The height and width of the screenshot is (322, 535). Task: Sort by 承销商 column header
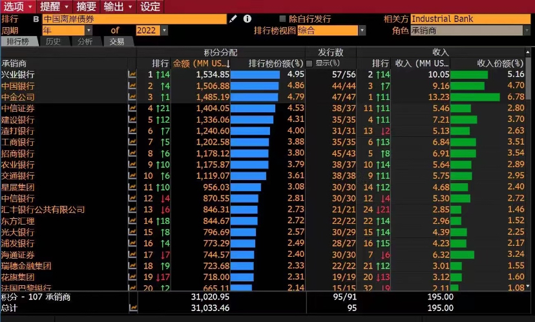[14, 63]
